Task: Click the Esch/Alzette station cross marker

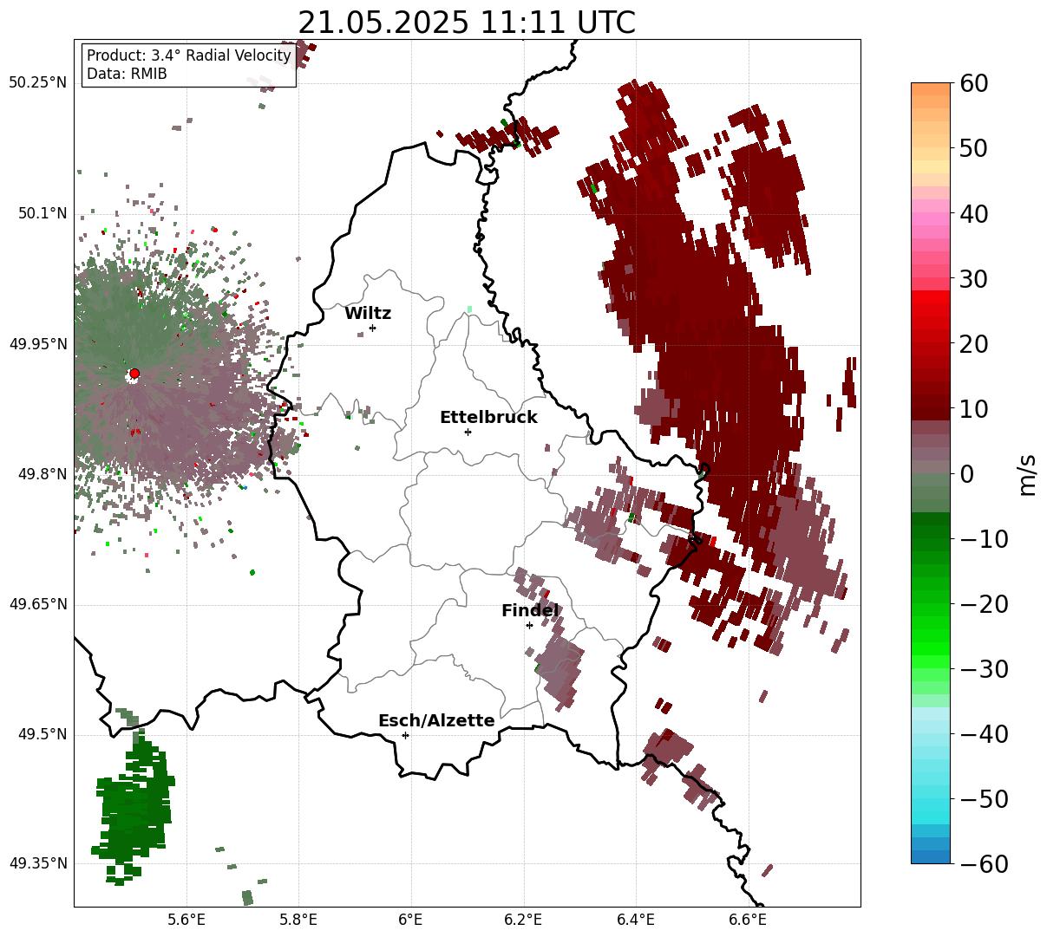Action: point(405,735)
